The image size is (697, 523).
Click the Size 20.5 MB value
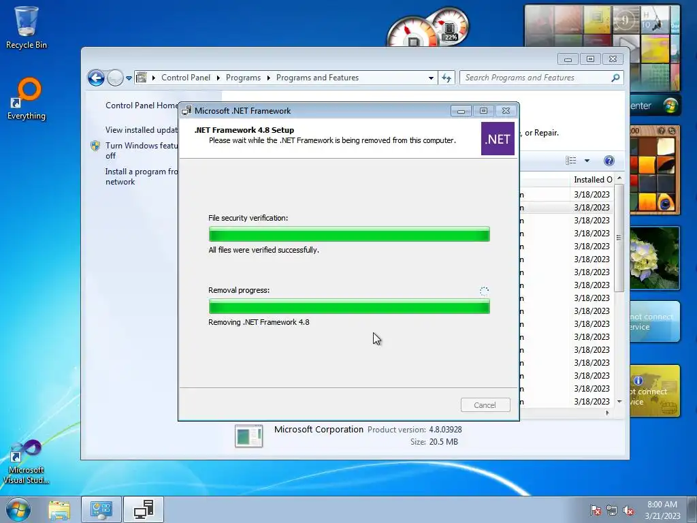[443, 441]
